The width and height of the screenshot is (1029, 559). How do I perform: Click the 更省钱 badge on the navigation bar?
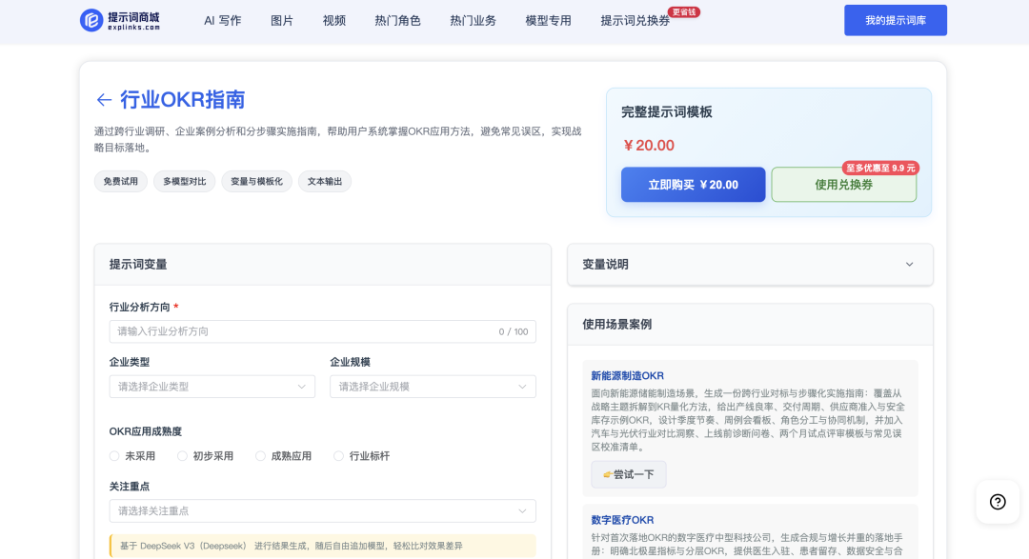click(x=683, y=12)
